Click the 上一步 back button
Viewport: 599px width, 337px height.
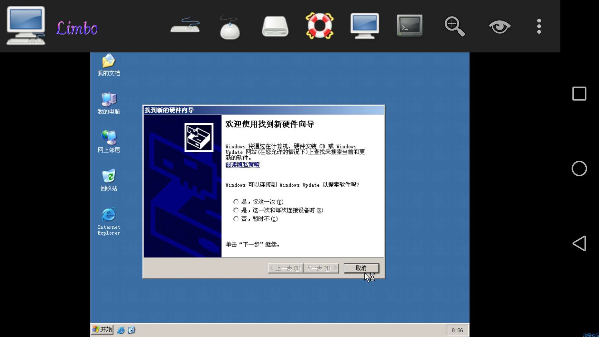point(285,268)
